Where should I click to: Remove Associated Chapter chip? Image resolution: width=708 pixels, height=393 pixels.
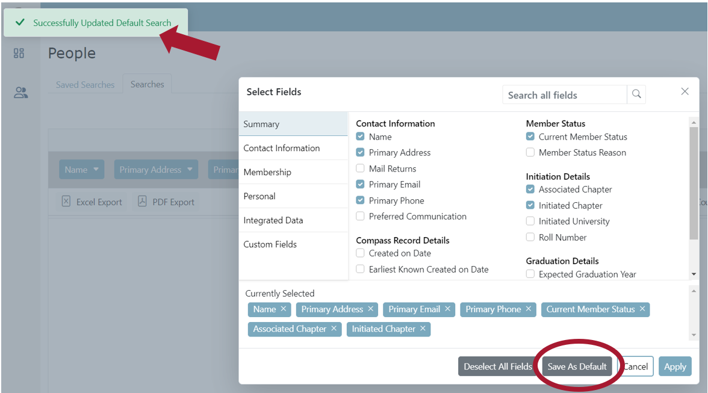pyautogui.click(x=334, y=329)
